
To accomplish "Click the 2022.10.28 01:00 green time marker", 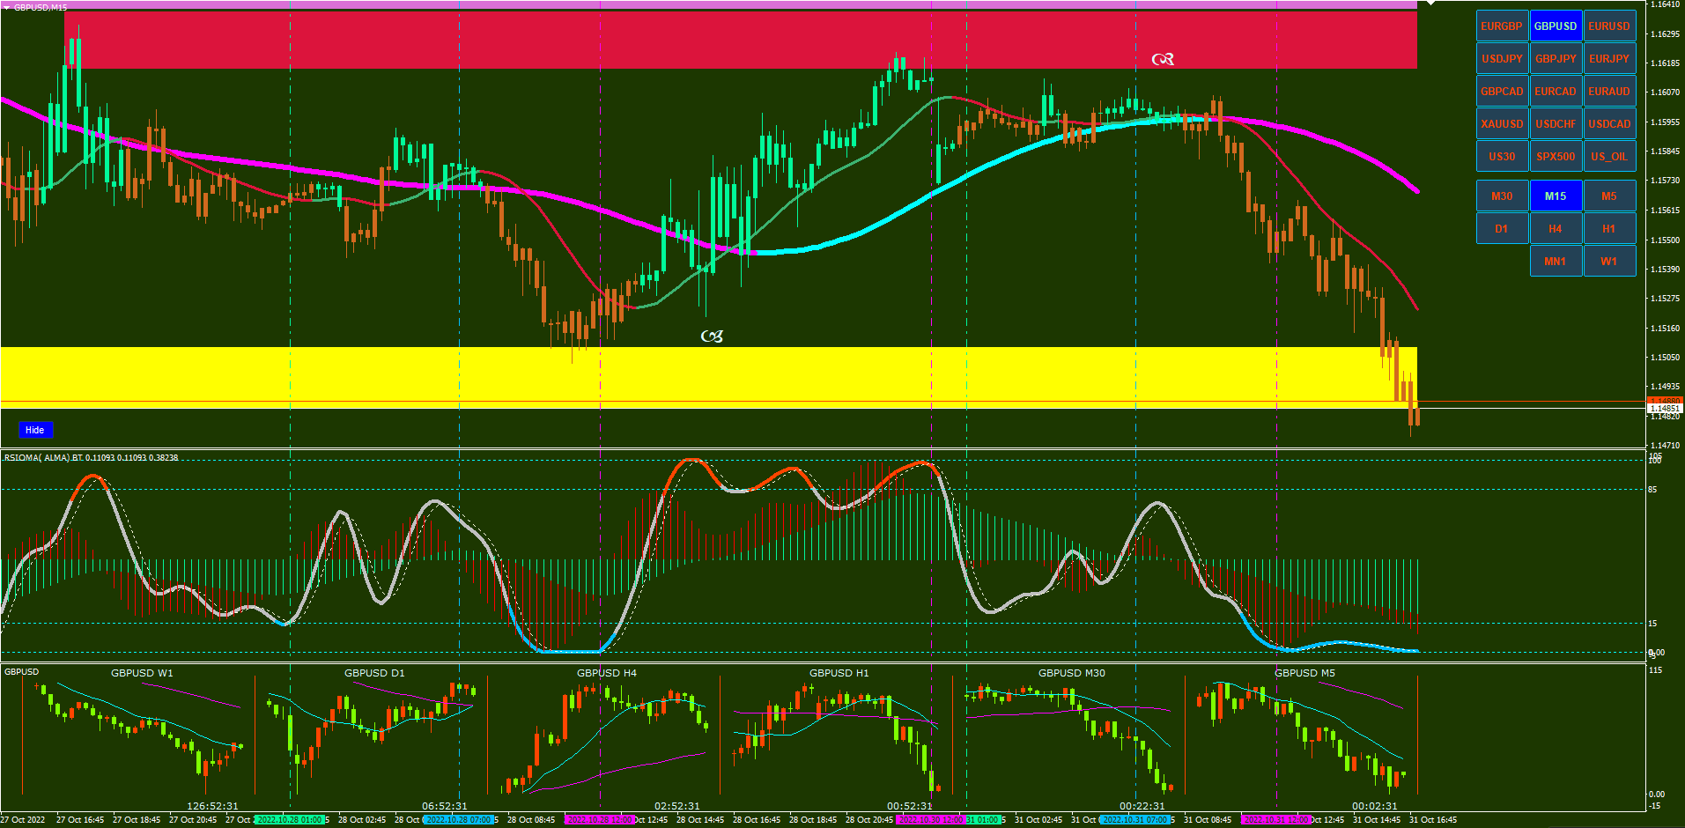I will click(x=289, y=820).
